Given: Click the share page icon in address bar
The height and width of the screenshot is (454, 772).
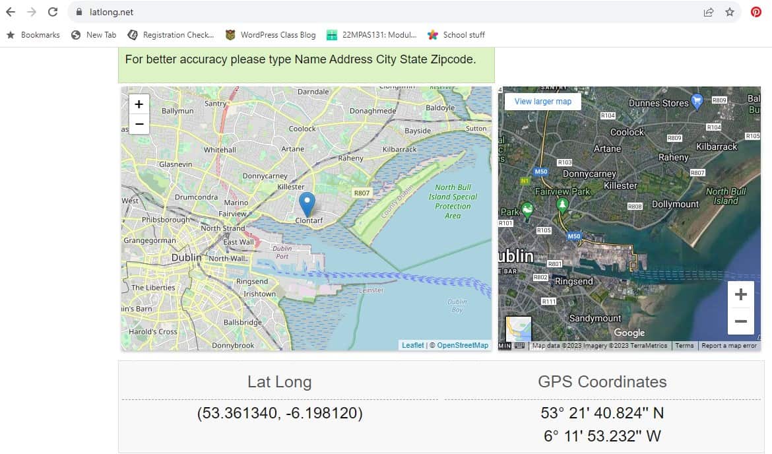Looking at the screenshot, I should [x=709, y=13].
